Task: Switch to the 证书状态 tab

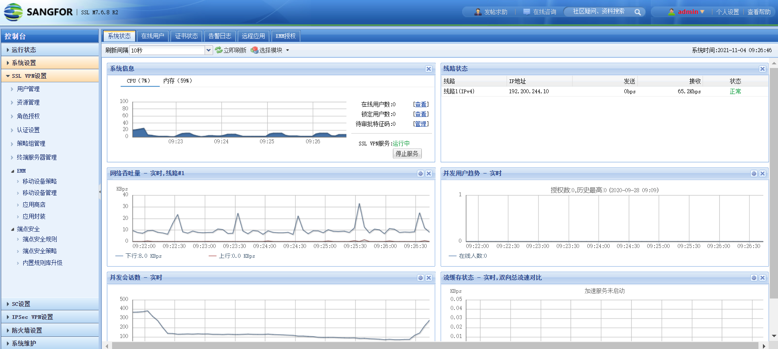Action: (186, 36)
